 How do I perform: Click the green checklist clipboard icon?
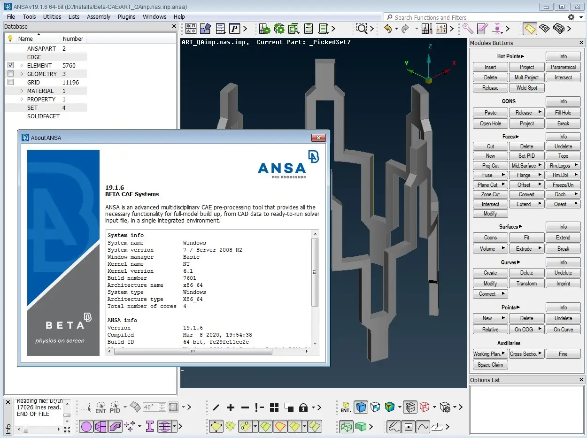coord(309,29)
